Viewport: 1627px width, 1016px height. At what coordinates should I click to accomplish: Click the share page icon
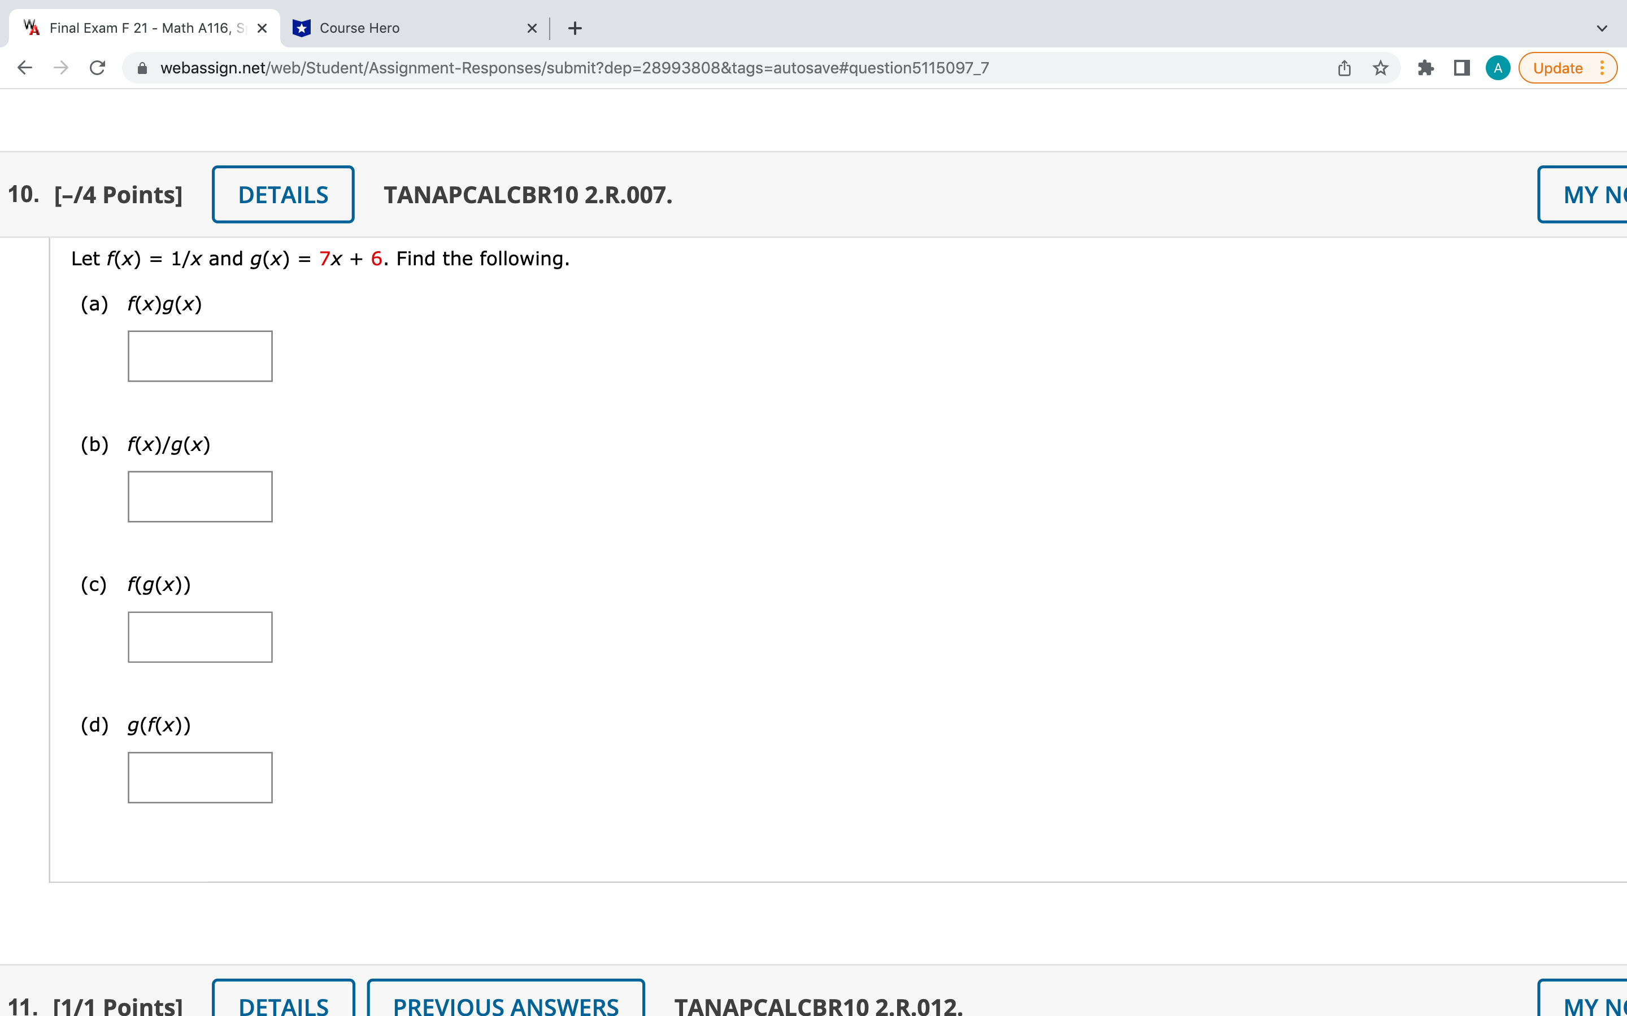click(x=1344, y=68)
